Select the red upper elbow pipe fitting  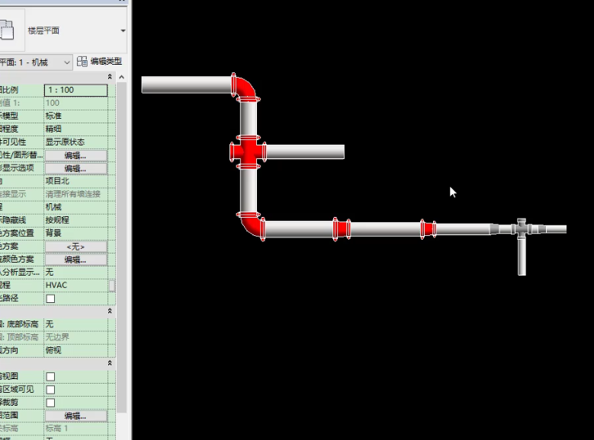(246, 88)
